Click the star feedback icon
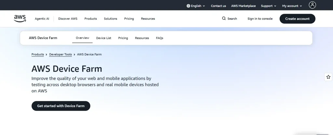Viewport: 333px width, 135px height. click(328, 77)
